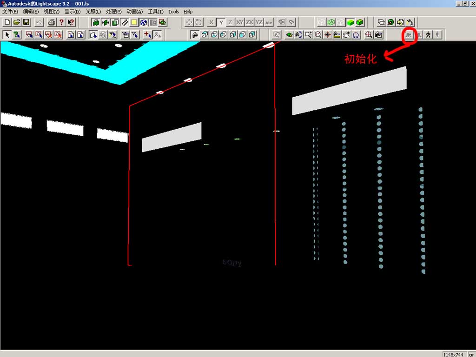Click the Initiate radiosity icon

[x=409, y=34]
